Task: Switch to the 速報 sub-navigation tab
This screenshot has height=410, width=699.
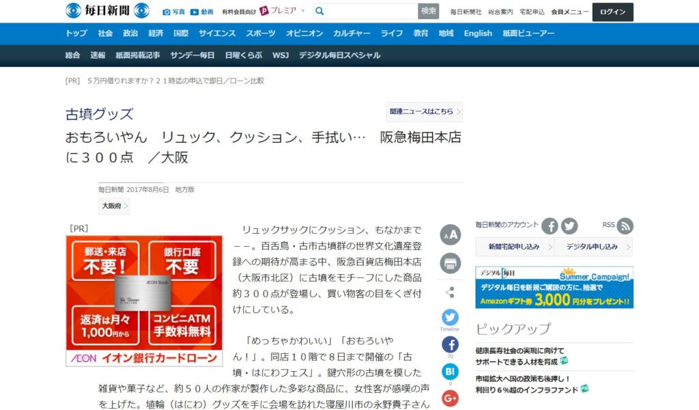Action: coord(98,55)
